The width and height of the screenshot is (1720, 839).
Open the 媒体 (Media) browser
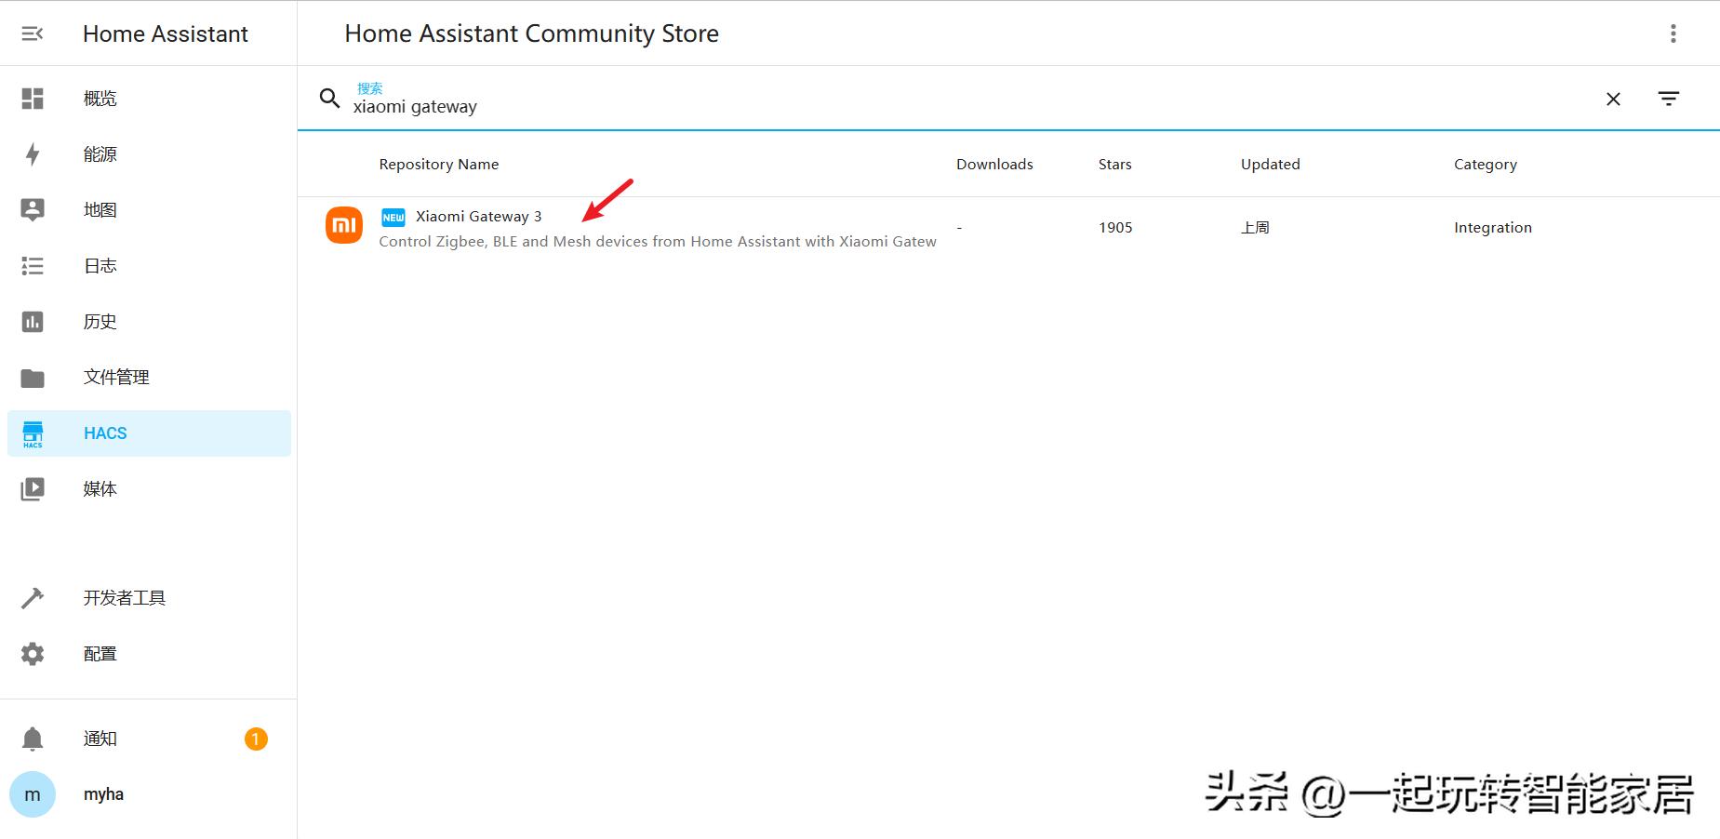pos(100,488)
